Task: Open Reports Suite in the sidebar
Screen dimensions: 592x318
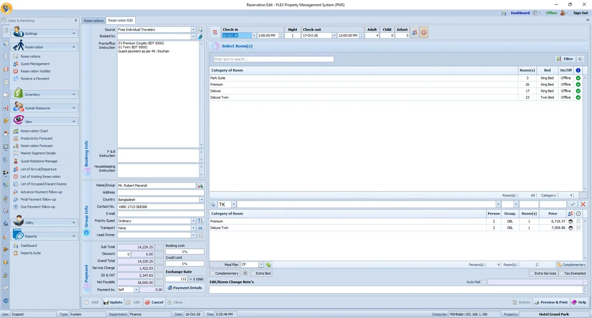Action: (x=31, y=253)
